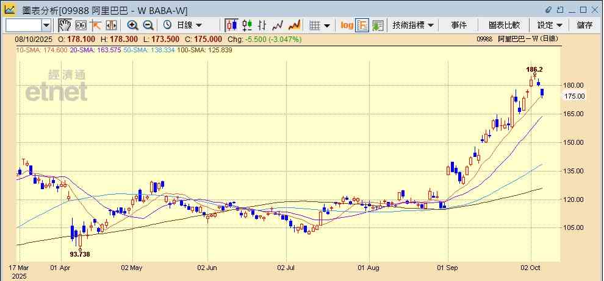Switch to orange area chart type
The width and height of the screenshot is (604, 281).
[x=294, y=25]
